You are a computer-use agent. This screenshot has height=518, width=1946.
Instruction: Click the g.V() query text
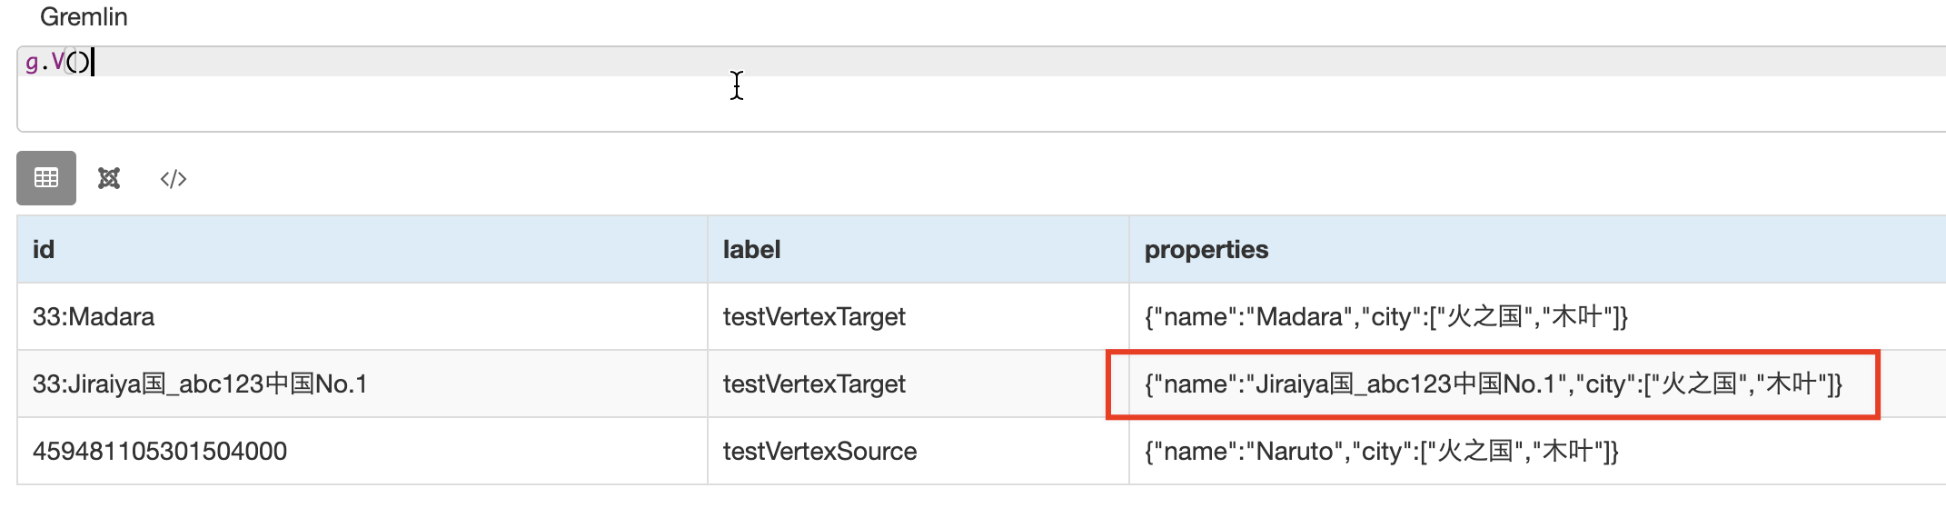coord(57,62)
